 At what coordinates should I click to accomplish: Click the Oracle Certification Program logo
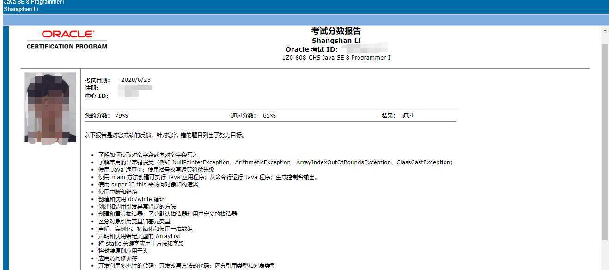coord(67,40)
